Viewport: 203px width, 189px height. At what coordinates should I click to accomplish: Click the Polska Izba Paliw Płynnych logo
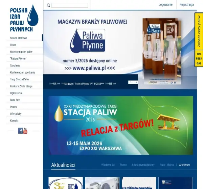click(24, 18)
